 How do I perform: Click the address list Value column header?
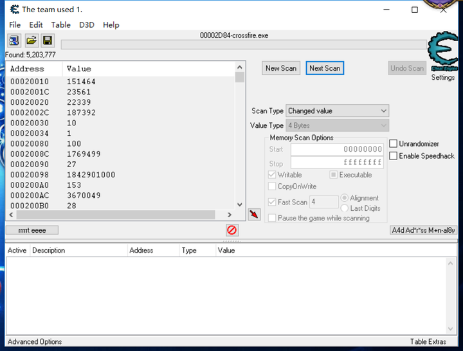tap(336, 250)
